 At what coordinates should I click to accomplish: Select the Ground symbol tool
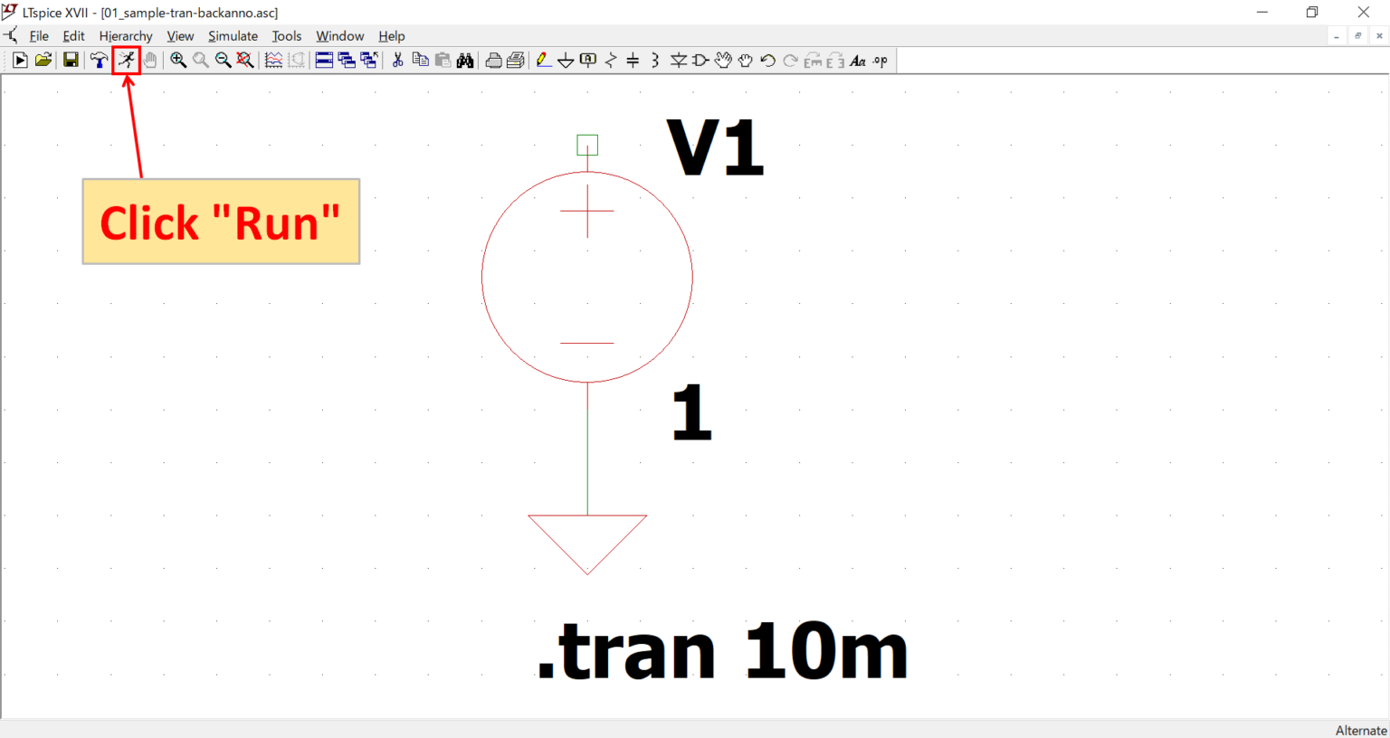[566, 60]
